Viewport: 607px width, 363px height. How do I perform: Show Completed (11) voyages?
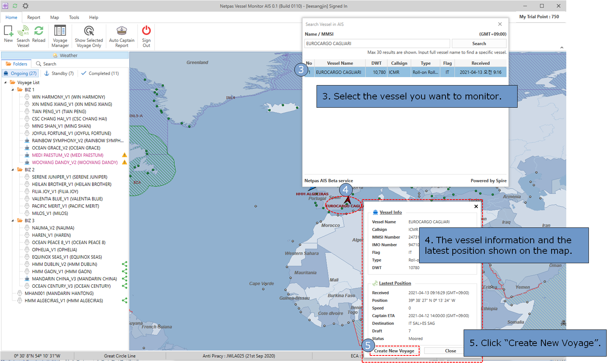click(x=100, y=73)
